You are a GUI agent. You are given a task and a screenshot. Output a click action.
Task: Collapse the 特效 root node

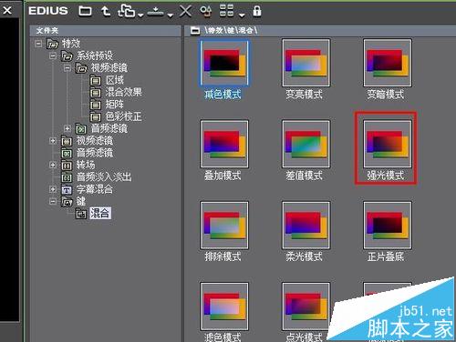pyautogui.click(x=38, y=44)
